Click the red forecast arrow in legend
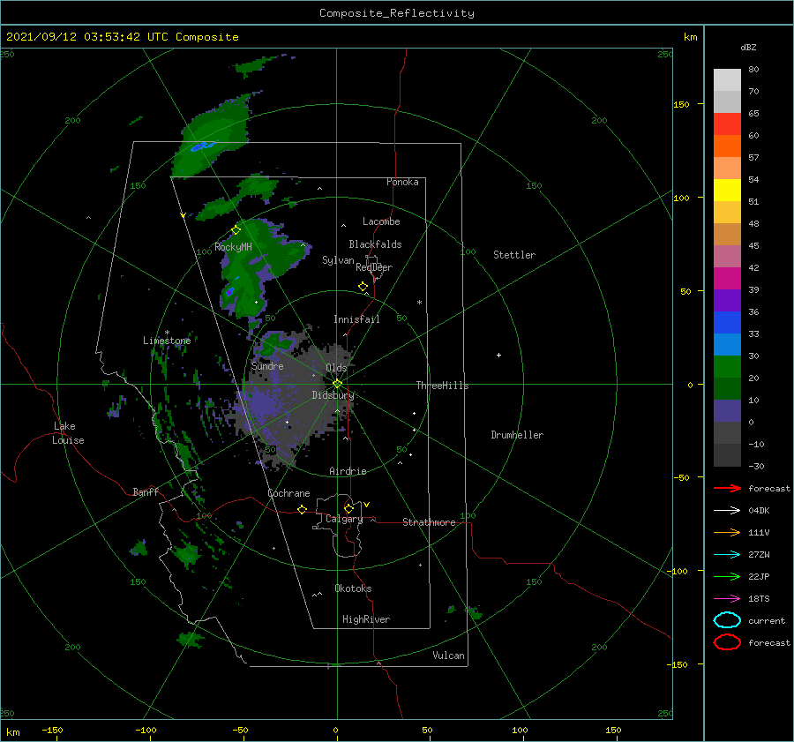This screenshot has height=742, width=794. click(727, 488)
